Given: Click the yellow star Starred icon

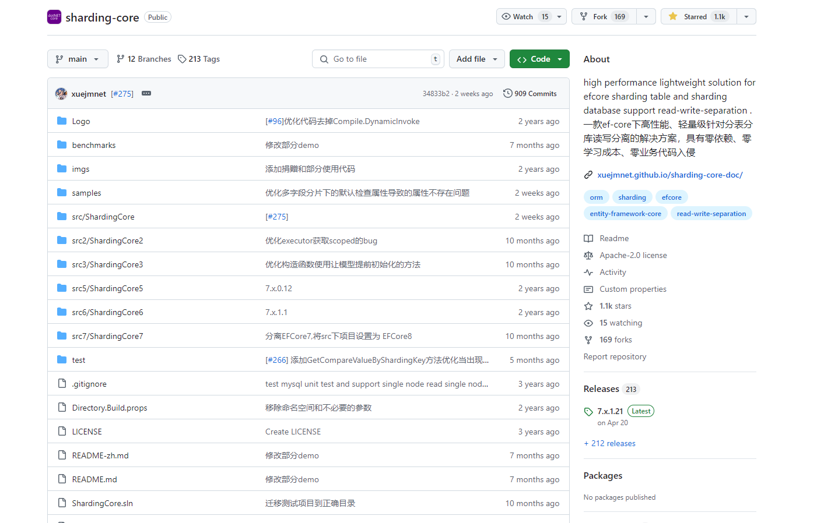Looking at the screenshot, I should 673,16.
